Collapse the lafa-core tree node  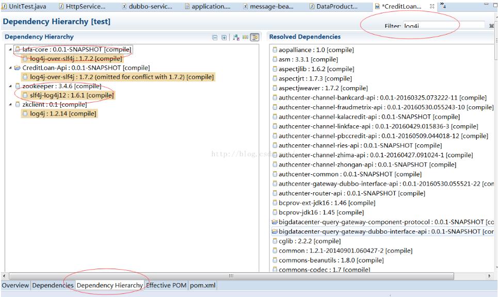coord(10,49)
